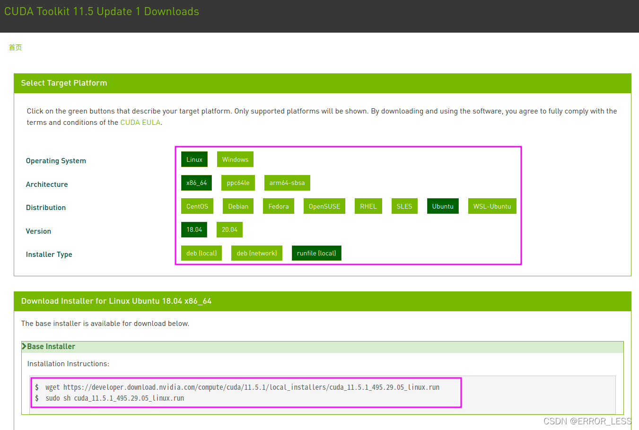Select the Ubuntu distribution button

[x=443, y=206]
